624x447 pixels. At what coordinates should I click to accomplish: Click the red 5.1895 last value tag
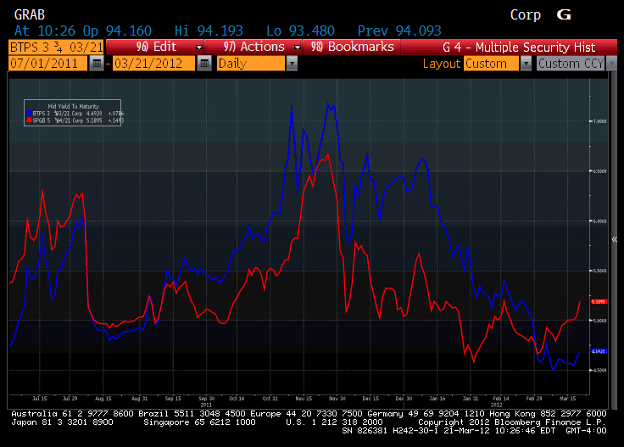click(x=599, y=302)
